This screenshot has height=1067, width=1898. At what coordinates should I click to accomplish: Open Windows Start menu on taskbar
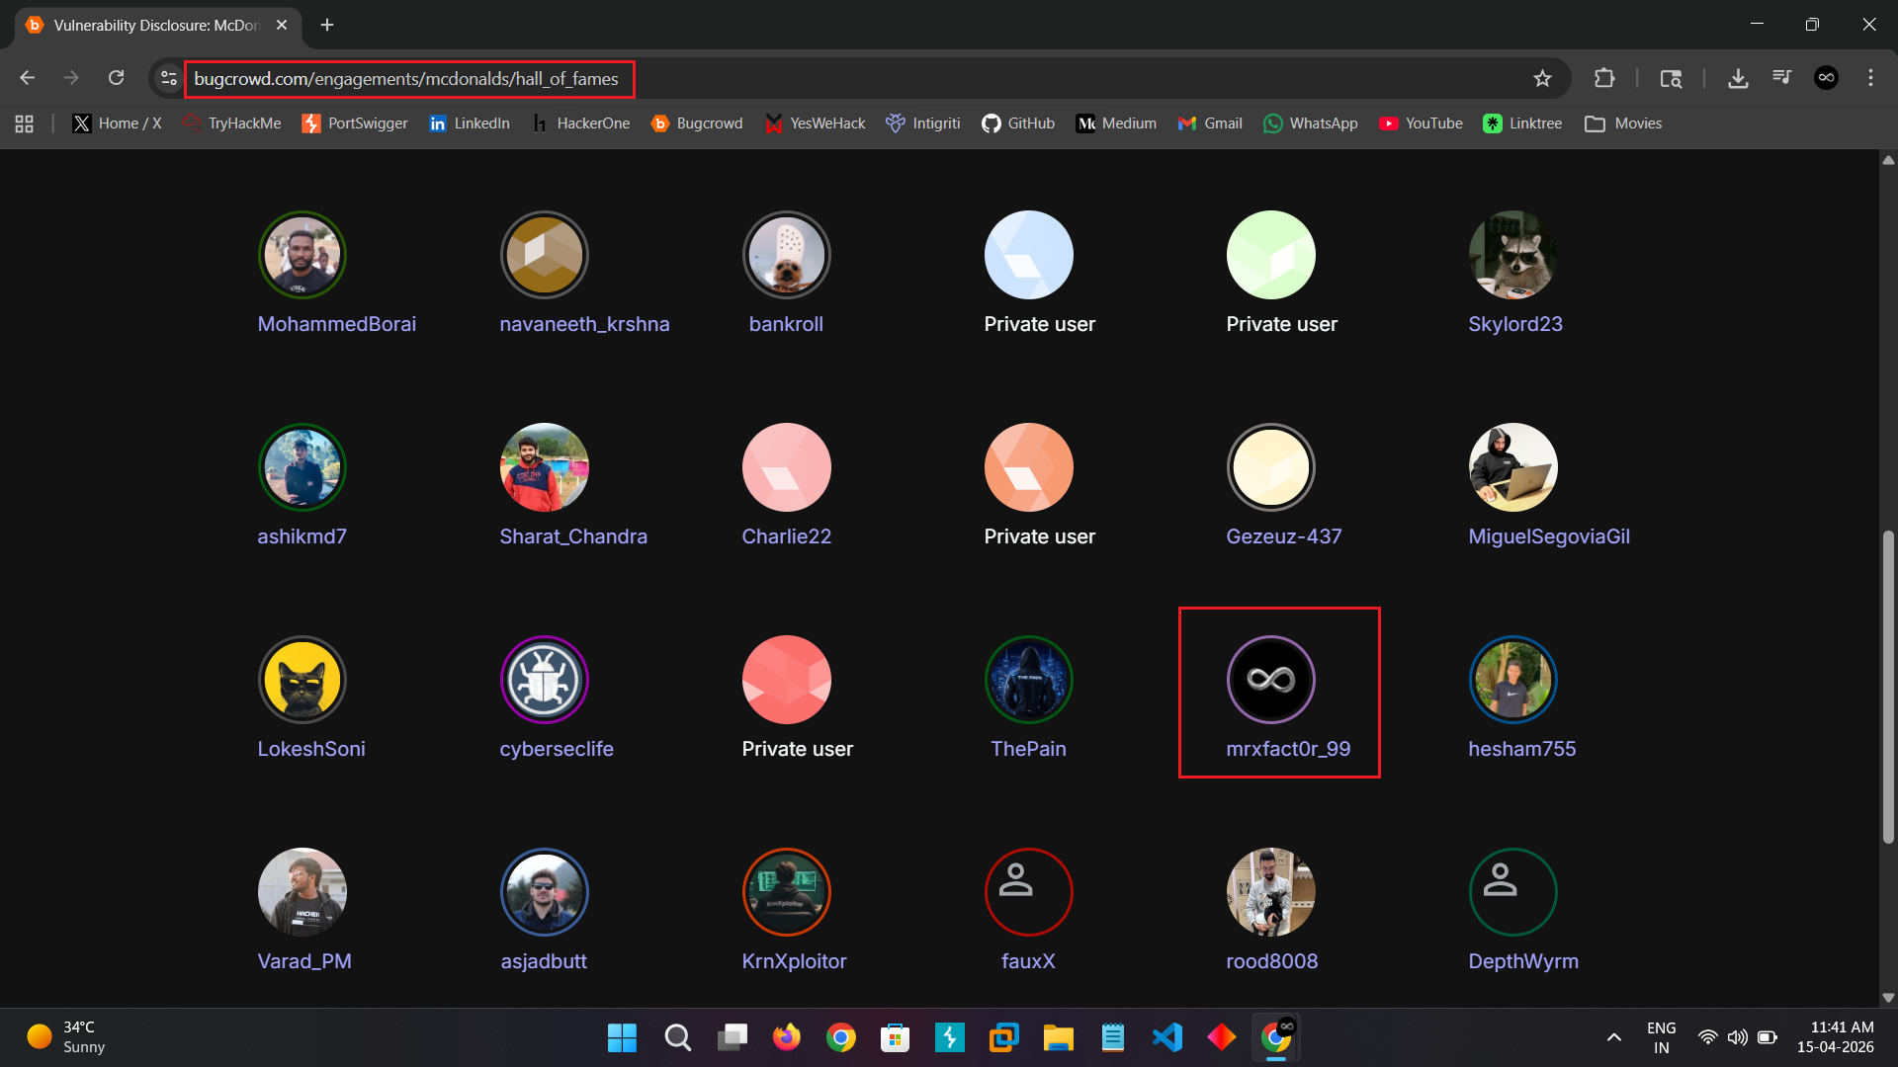pyautogui.click(x=622, y=1037)
